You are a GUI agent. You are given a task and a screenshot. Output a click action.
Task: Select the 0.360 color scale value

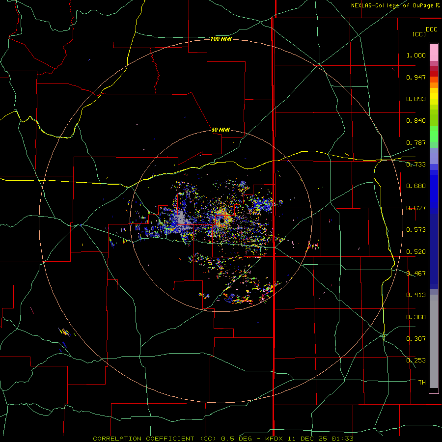(416, 317)
